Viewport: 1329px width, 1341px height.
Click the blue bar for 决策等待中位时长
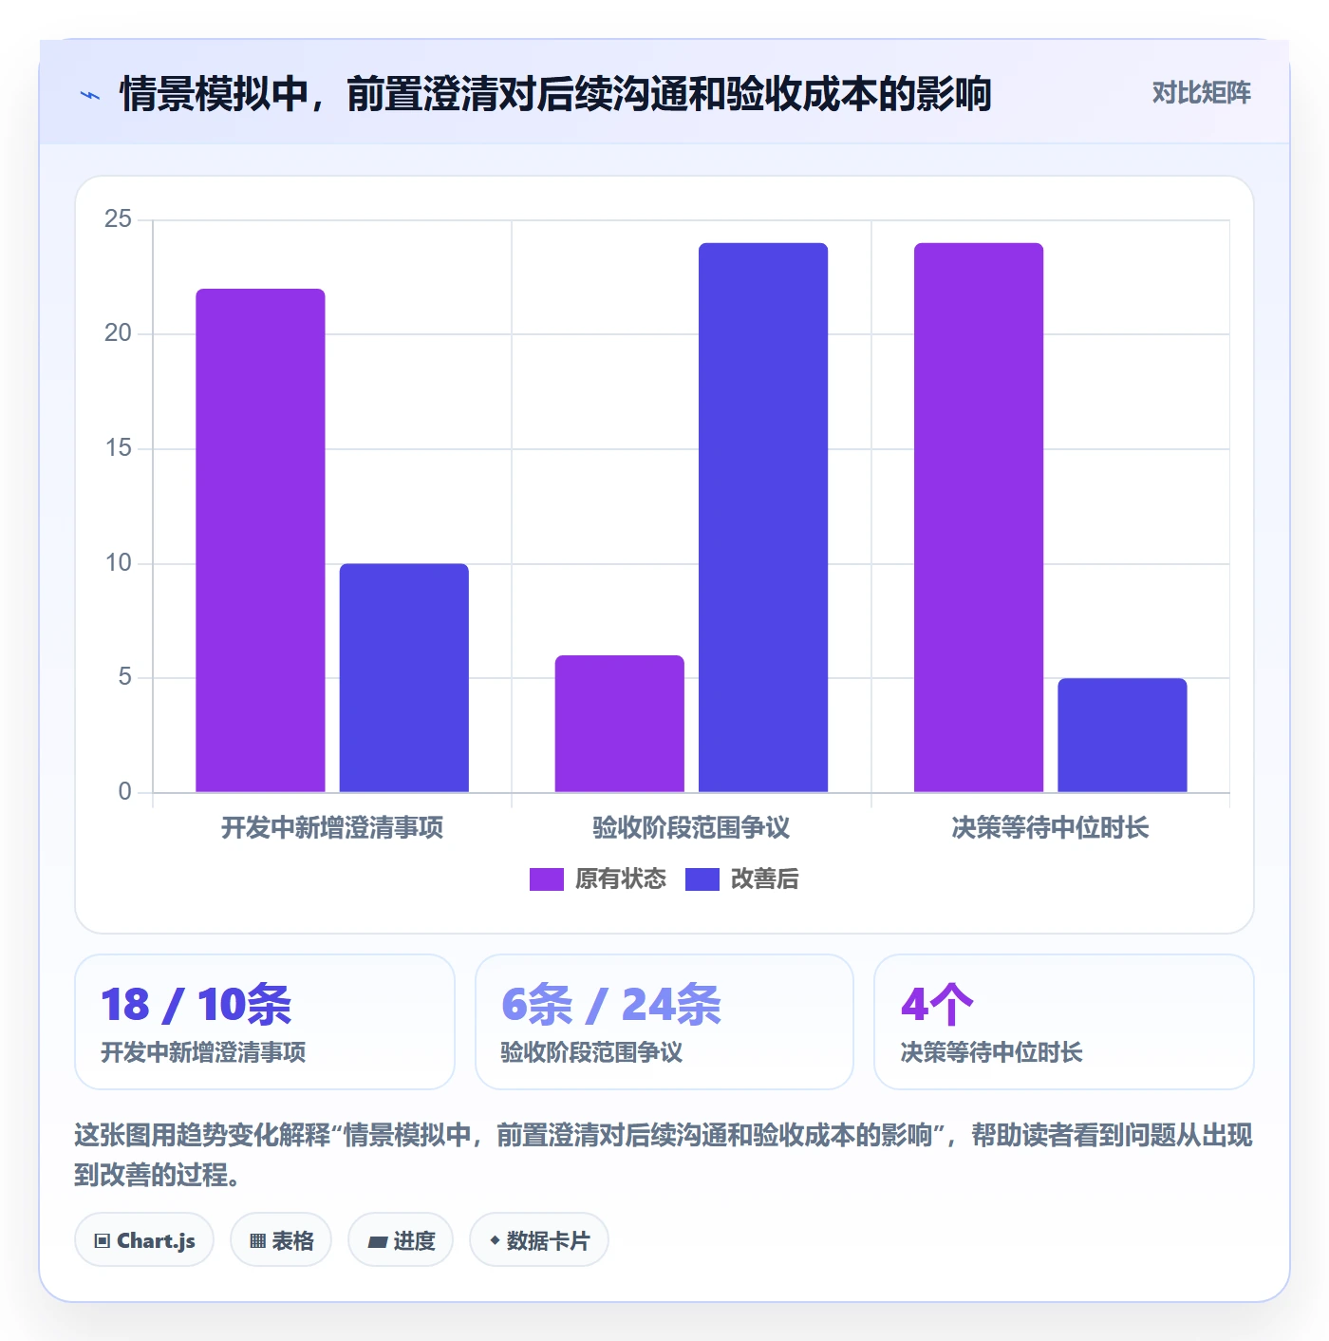(x=1122, y=735)
